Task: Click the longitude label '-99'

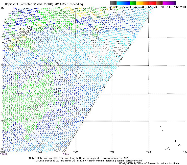Action: tap(75, 152)
